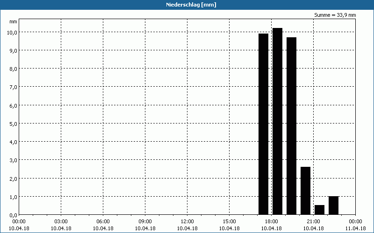Click the 21:00 x-axis time label
The width and height of the screenshot is (374, 233).
(313, 222)
